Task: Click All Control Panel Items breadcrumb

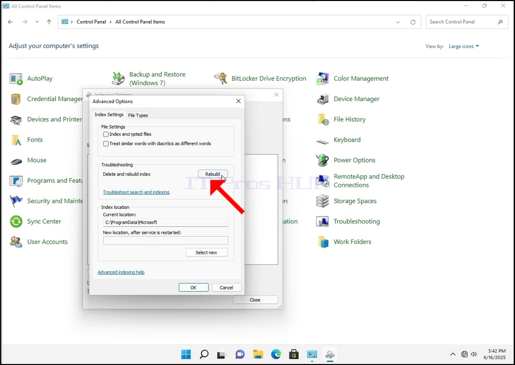Action: pos(140,22)
